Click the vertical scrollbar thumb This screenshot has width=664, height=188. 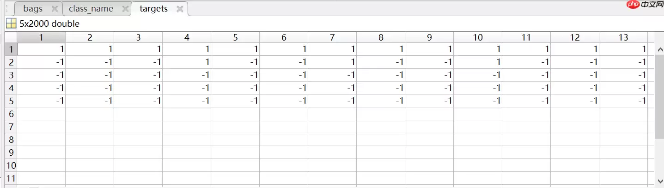[659, 96]
